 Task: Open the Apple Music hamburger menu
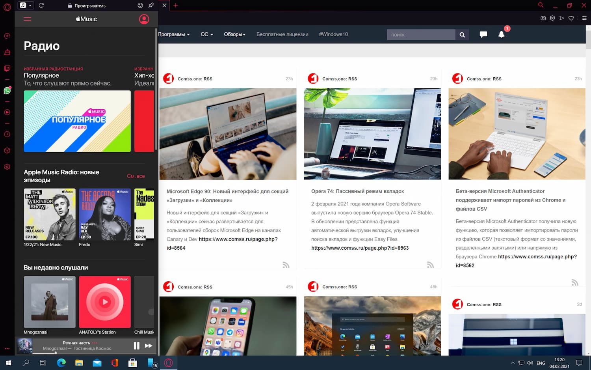(27, 19)
